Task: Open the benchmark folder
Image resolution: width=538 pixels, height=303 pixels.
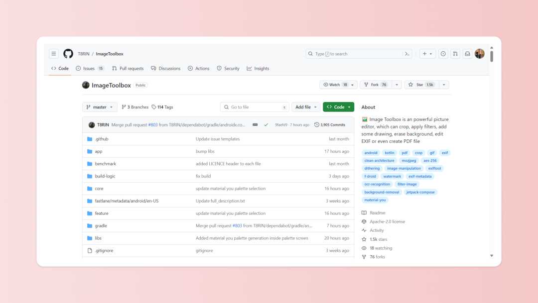Action: tap(105, 164)
